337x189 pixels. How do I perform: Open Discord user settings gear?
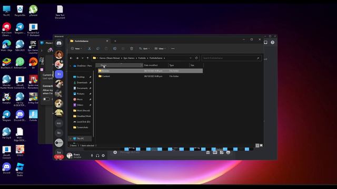[103, 155]
